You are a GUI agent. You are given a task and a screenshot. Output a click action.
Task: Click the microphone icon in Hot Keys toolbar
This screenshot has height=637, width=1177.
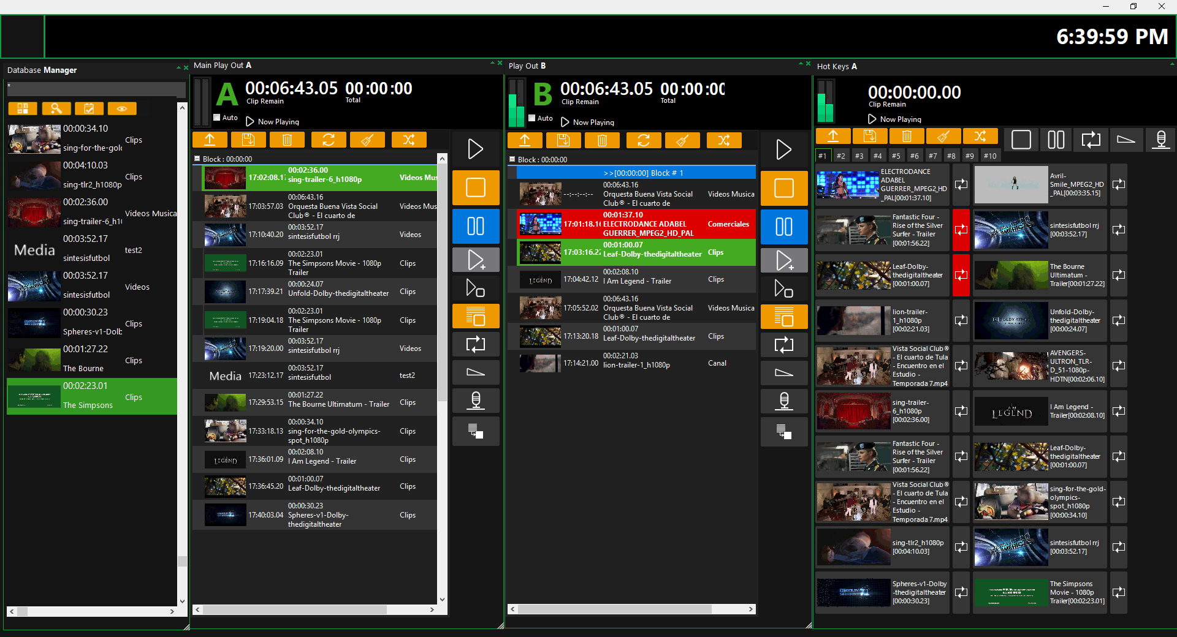point(1160,140)
